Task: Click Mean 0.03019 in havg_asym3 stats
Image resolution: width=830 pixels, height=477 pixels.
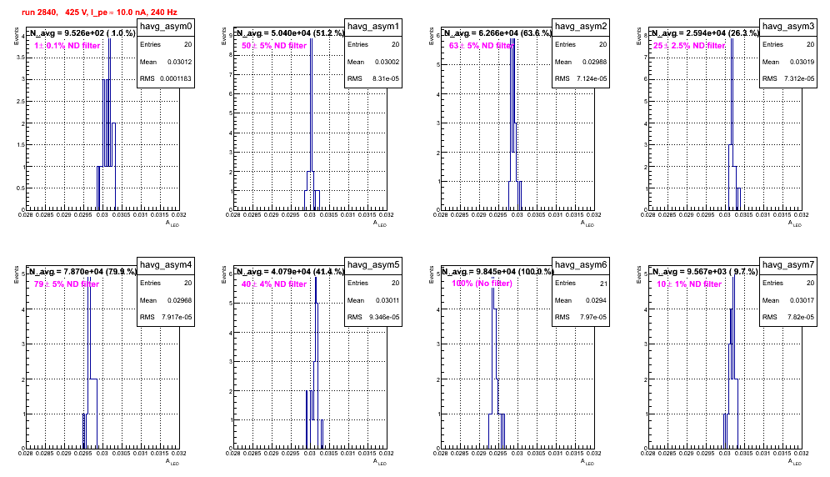Action: pyautogui.click(x=788, y=62)
